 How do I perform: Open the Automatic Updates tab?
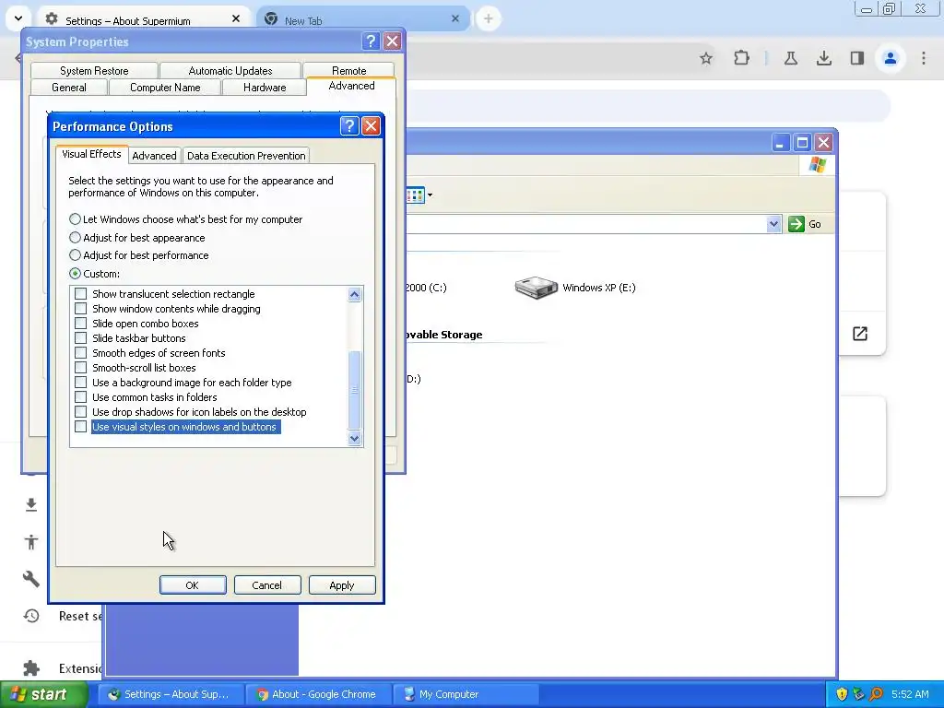pyautogui.click(x=230, y=70)
